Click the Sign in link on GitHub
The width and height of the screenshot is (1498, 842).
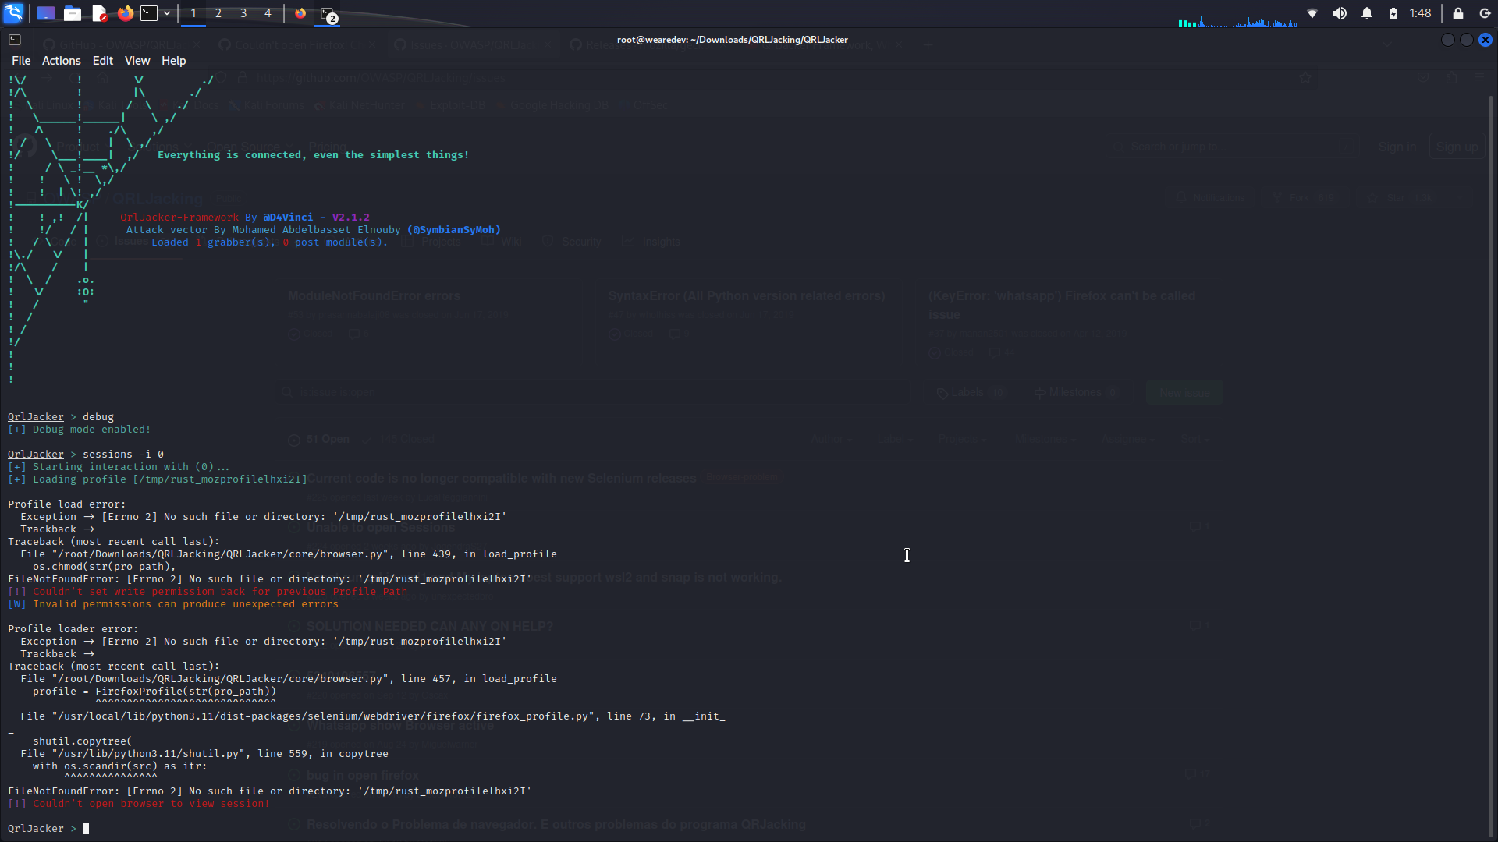(x=1396, y=147)
